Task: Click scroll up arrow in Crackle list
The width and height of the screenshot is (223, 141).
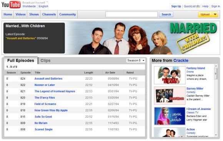Action: point(216,66)
